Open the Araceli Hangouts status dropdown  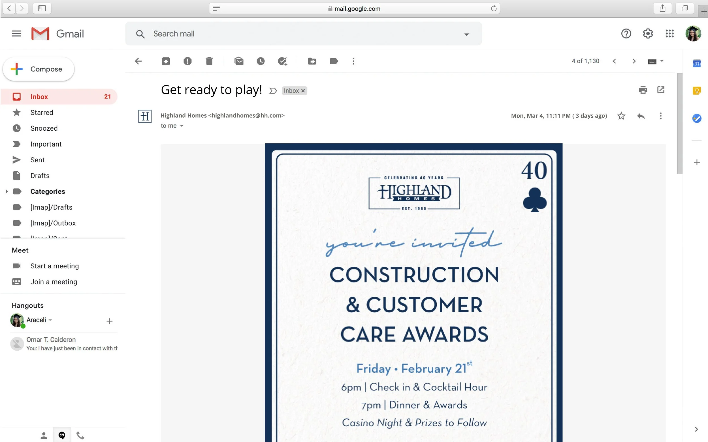point(50,320)
